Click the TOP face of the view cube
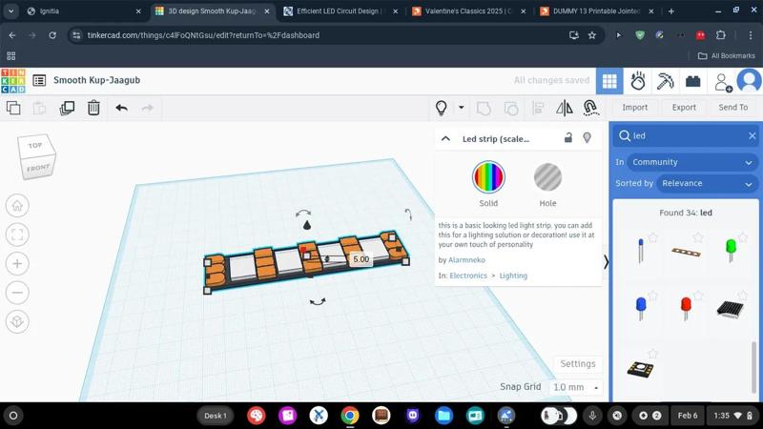This screenshot has height=429, width=763. click(x=35, y=146)
